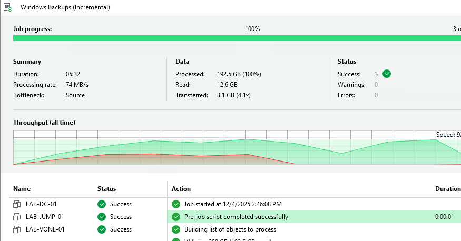Click the Errors count value
Viewport: 461px width, 241px height.
coord(376,95)
